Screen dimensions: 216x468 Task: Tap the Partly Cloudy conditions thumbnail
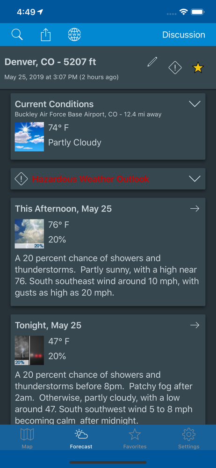(29, 137)
